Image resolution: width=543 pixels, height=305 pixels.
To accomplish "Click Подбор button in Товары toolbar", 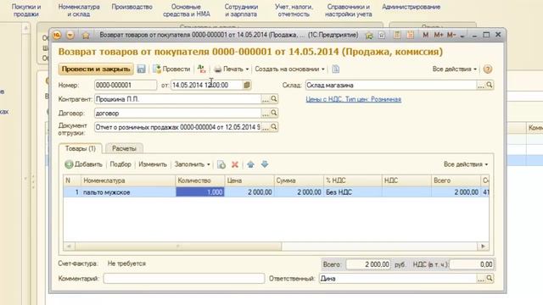I will (x=120, y=164).
